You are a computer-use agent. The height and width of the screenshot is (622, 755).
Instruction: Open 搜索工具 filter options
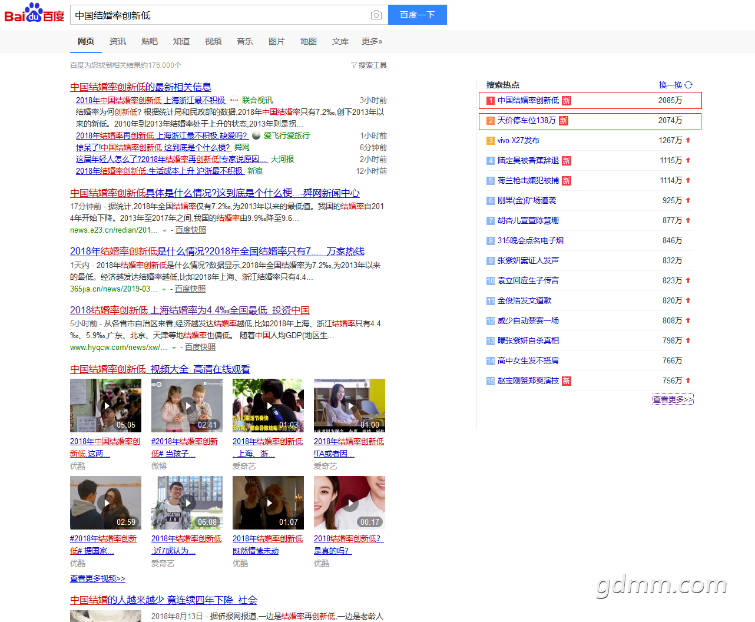(x=369, y=65)
